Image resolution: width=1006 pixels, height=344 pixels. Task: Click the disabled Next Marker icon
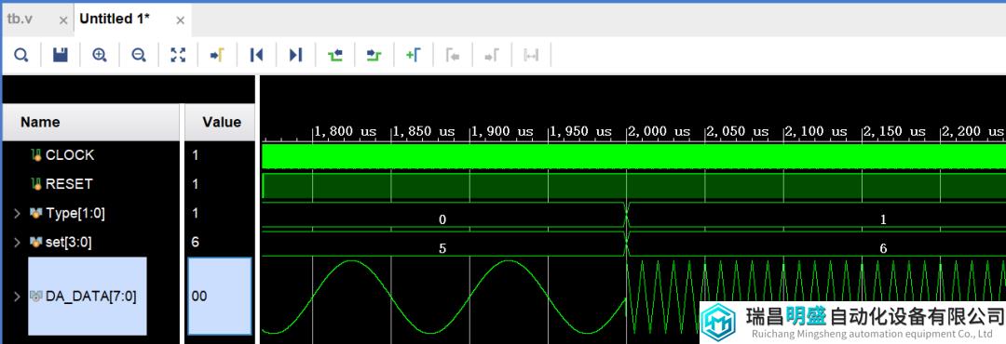492,56
